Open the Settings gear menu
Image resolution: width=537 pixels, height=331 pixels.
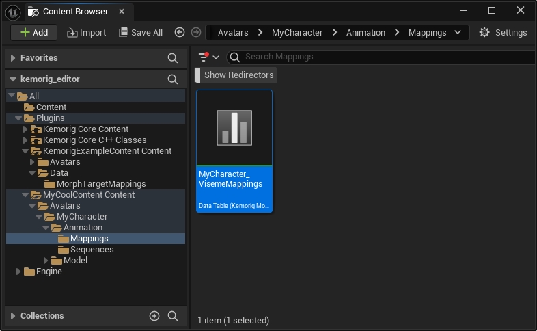coord(503,32)
